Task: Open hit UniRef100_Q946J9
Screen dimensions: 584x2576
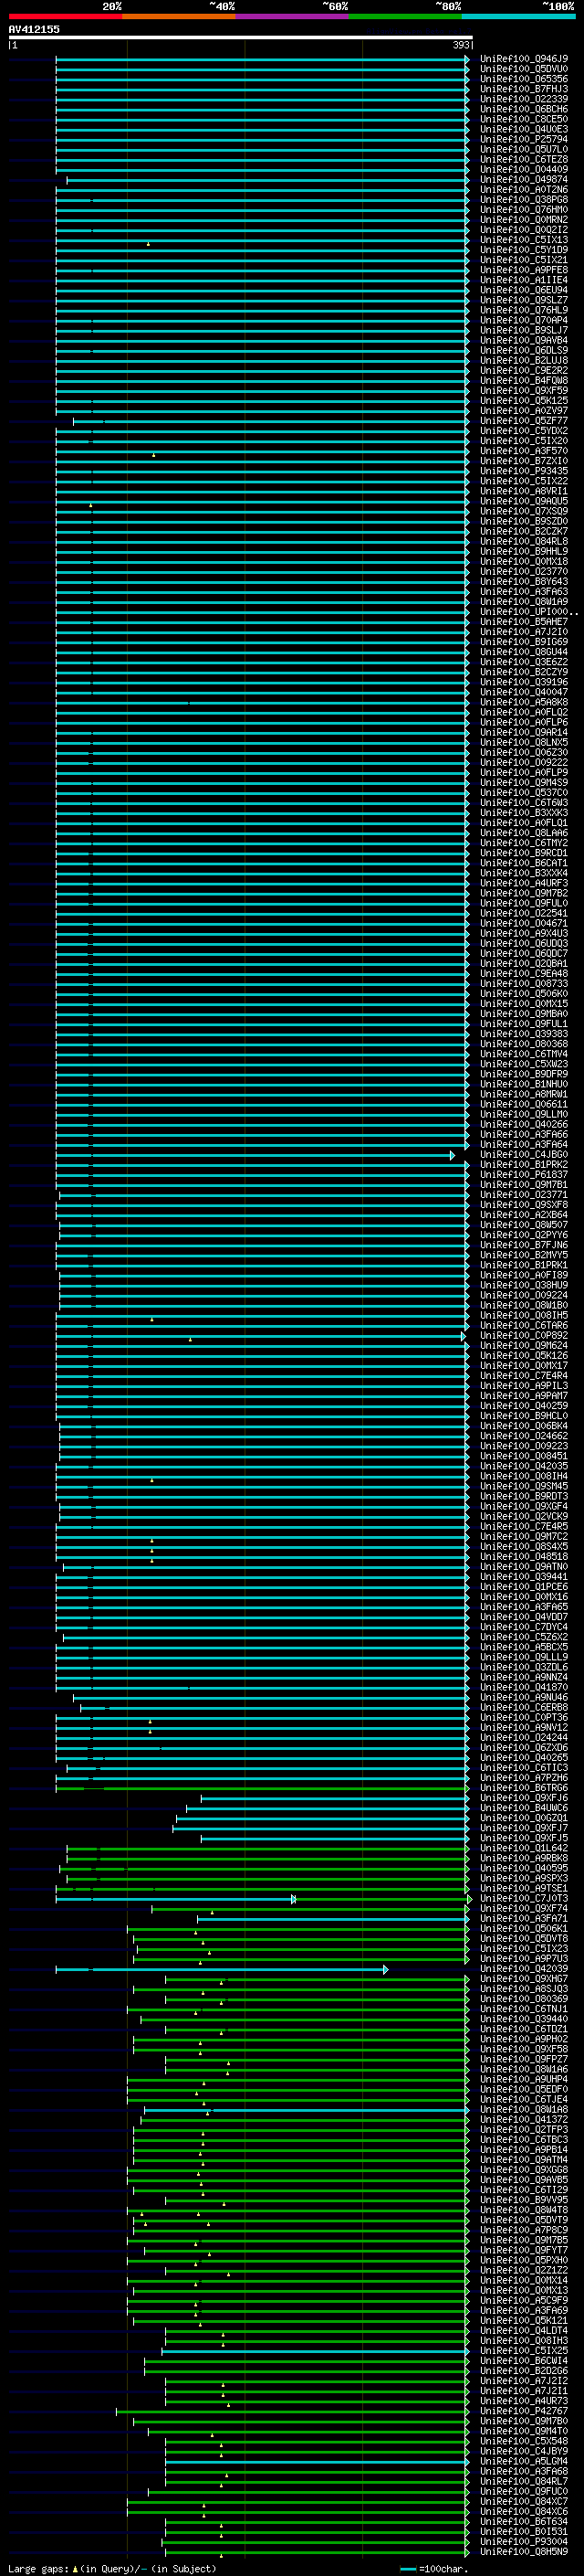Action: click(x=523, y=59)
